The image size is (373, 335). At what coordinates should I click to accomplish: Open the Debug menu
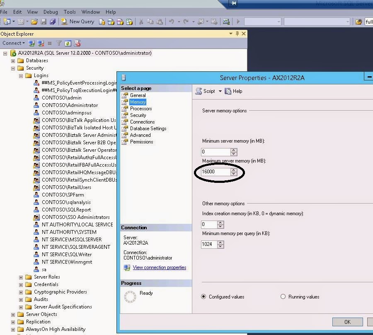click(51, 12)
